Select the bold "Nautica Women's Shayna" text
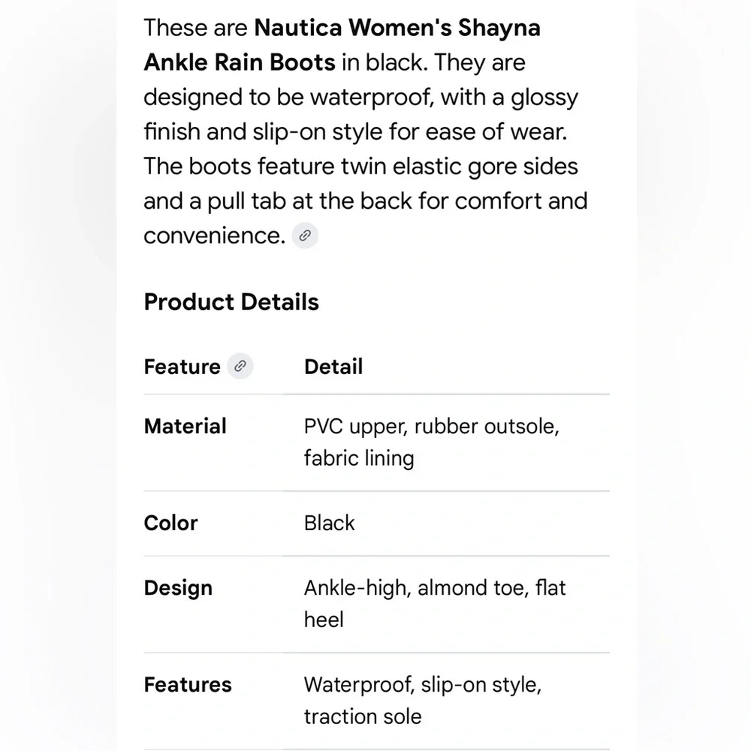 (397, 28)
